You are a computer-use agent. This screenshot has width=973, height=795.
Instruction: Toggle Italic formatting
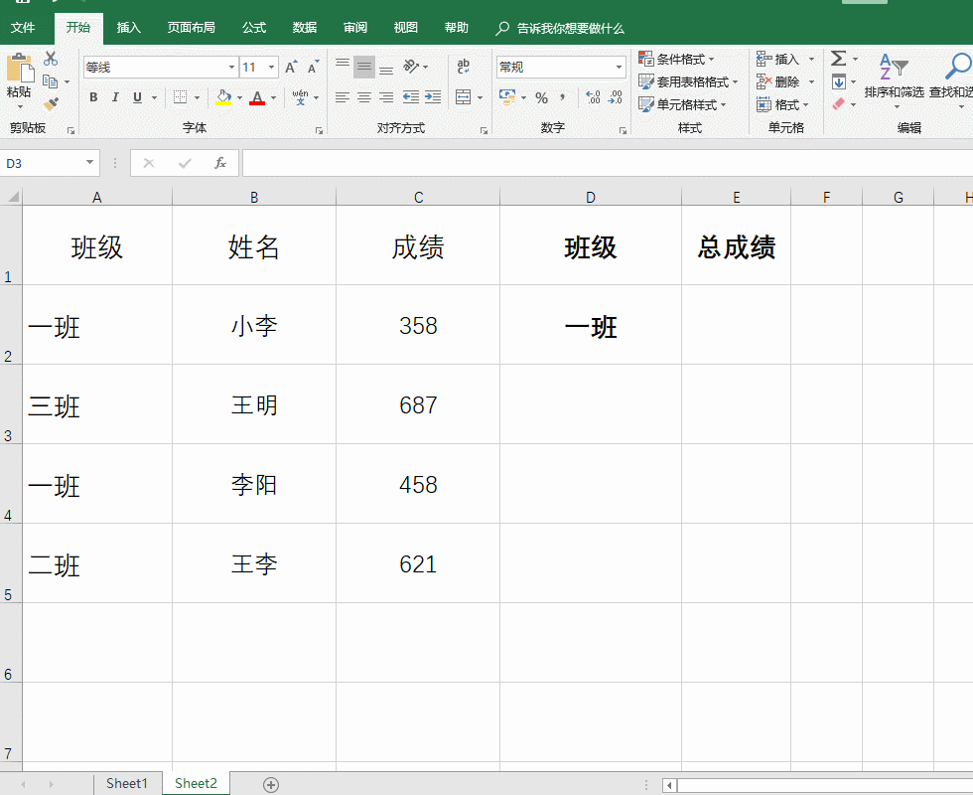click(x=115, y=97)
